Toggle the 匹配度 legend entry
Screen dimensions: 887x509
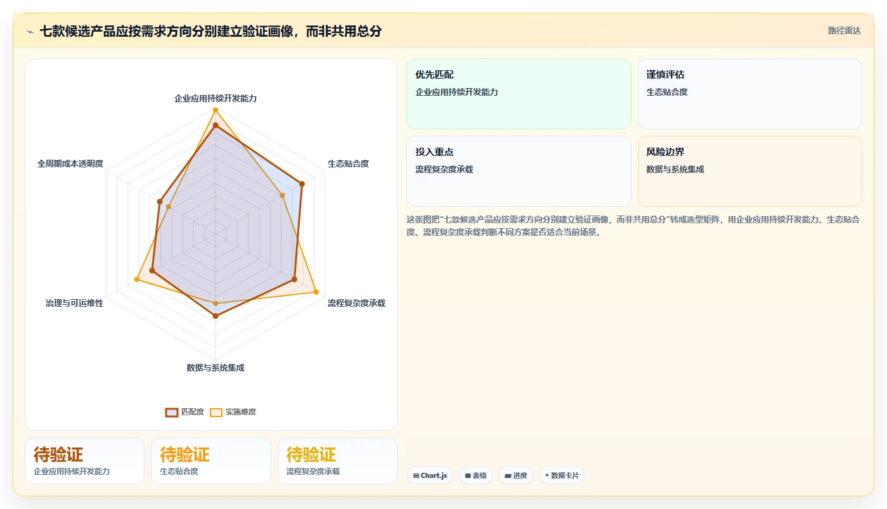click(185, 412)
